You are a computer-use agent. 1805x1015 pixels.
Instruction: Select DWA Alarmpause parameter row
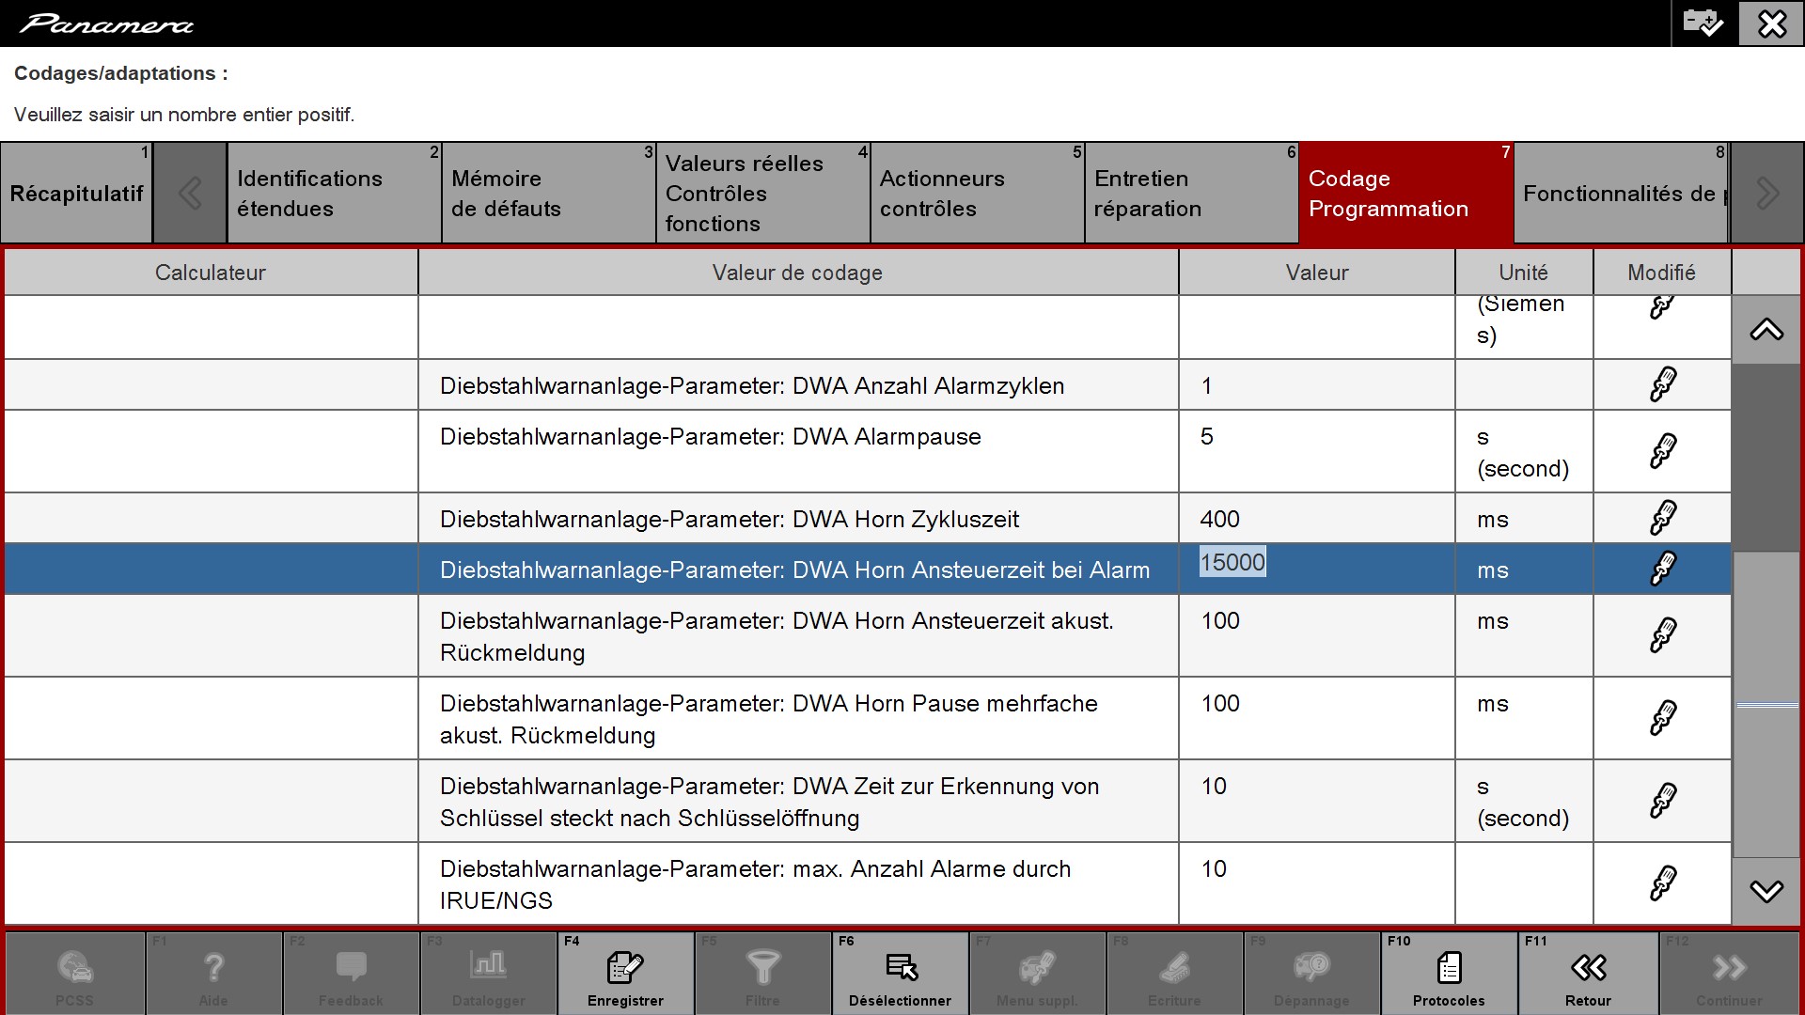tap(868, 451)
